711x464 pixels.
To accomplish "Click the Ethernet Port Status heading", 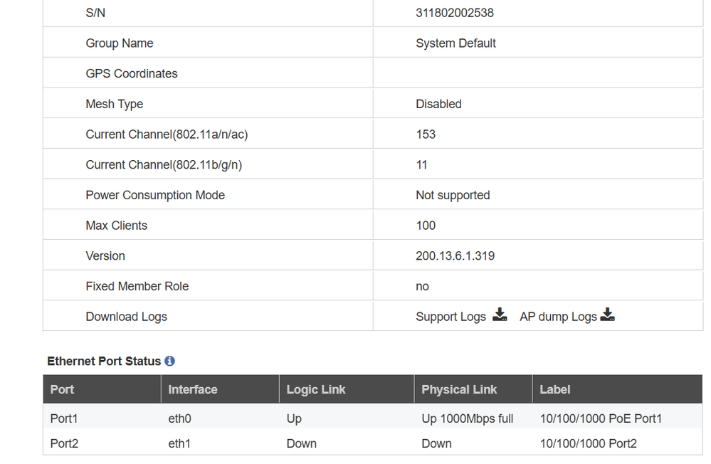I will [x=104, y=361].
